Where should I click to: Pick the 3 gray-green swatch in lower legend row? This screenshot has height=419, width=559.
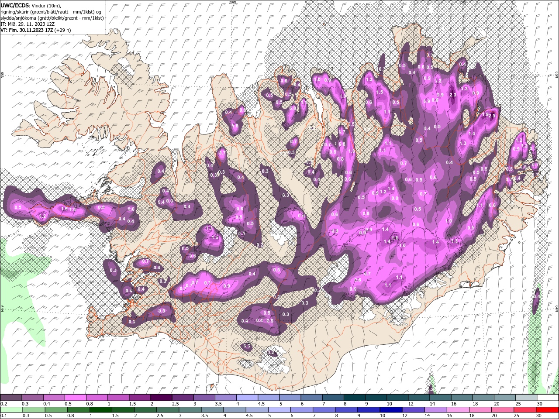click(x=190, y=410)
